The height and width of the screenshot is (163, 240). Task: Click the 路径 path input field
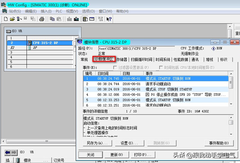pyautogui.click(x=137, y=49)
